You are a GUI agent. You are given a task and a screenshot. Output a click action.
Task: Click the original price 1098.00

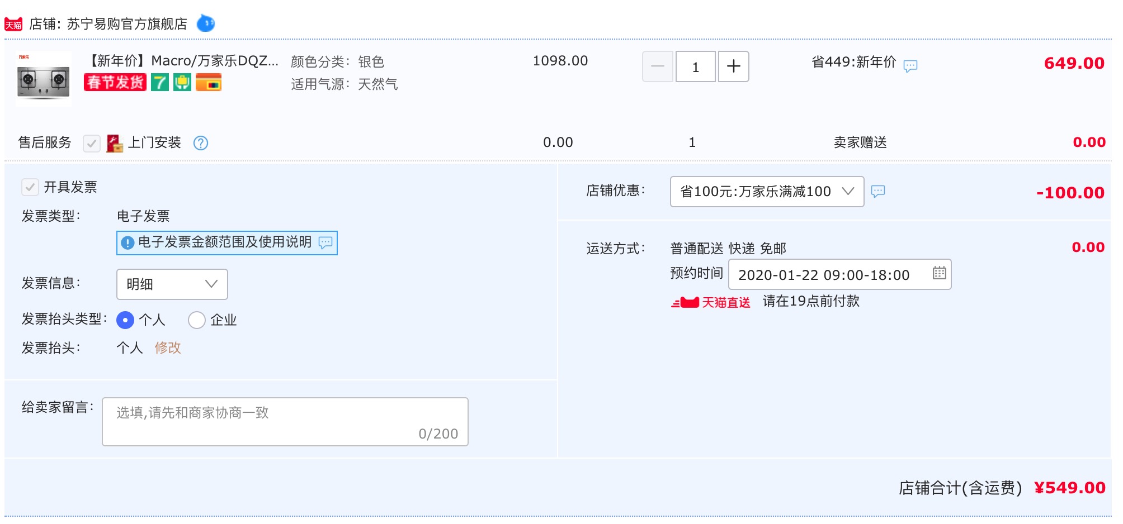click(x=560, y=61)
